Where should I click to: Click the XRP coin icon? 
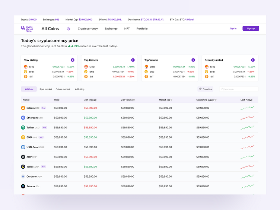coord(23,157)
